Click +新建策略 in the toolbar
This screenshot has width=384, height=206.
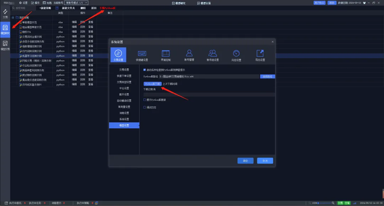point(45,8)
